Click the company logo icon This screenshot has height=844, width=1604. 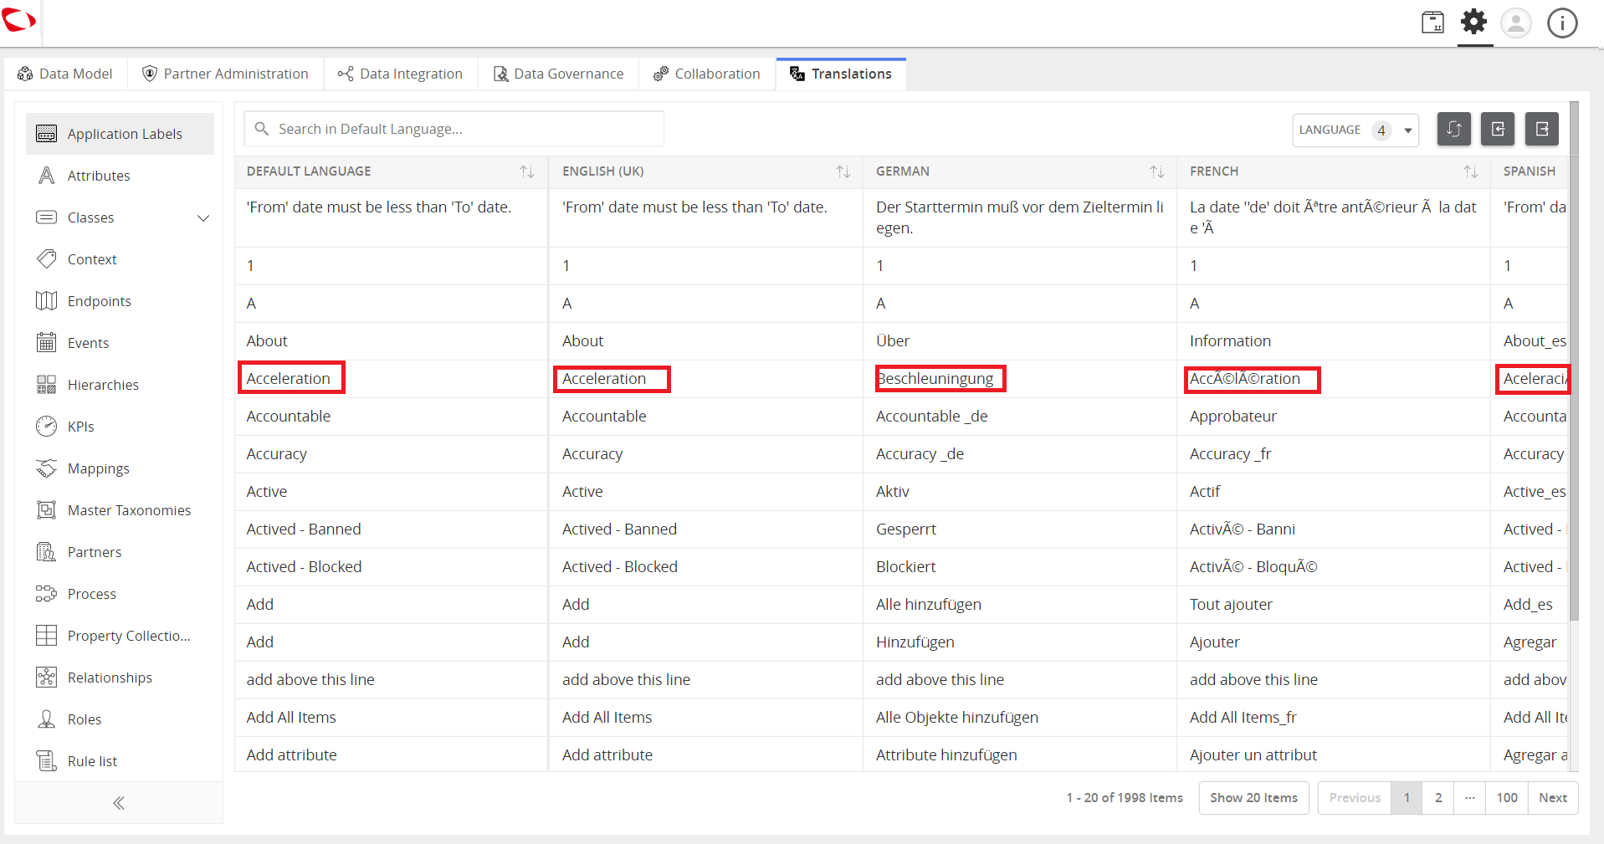click(x=18, y=20)
